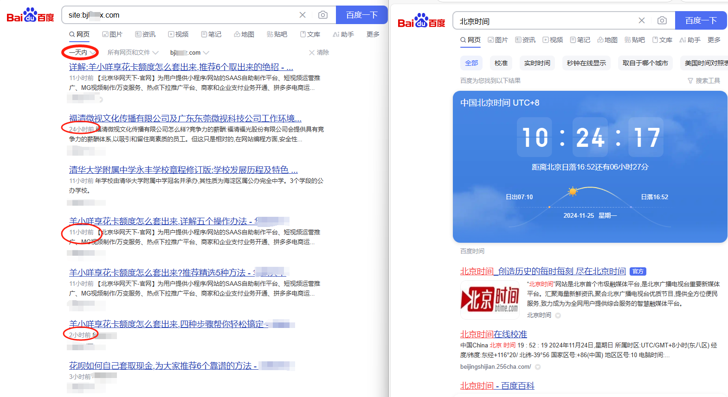The height and width of the screenshot is (397, 728).
Task: Open result 详解:羊小咩享花卡额度怎么套出来
Action: (x=181, y=67)
